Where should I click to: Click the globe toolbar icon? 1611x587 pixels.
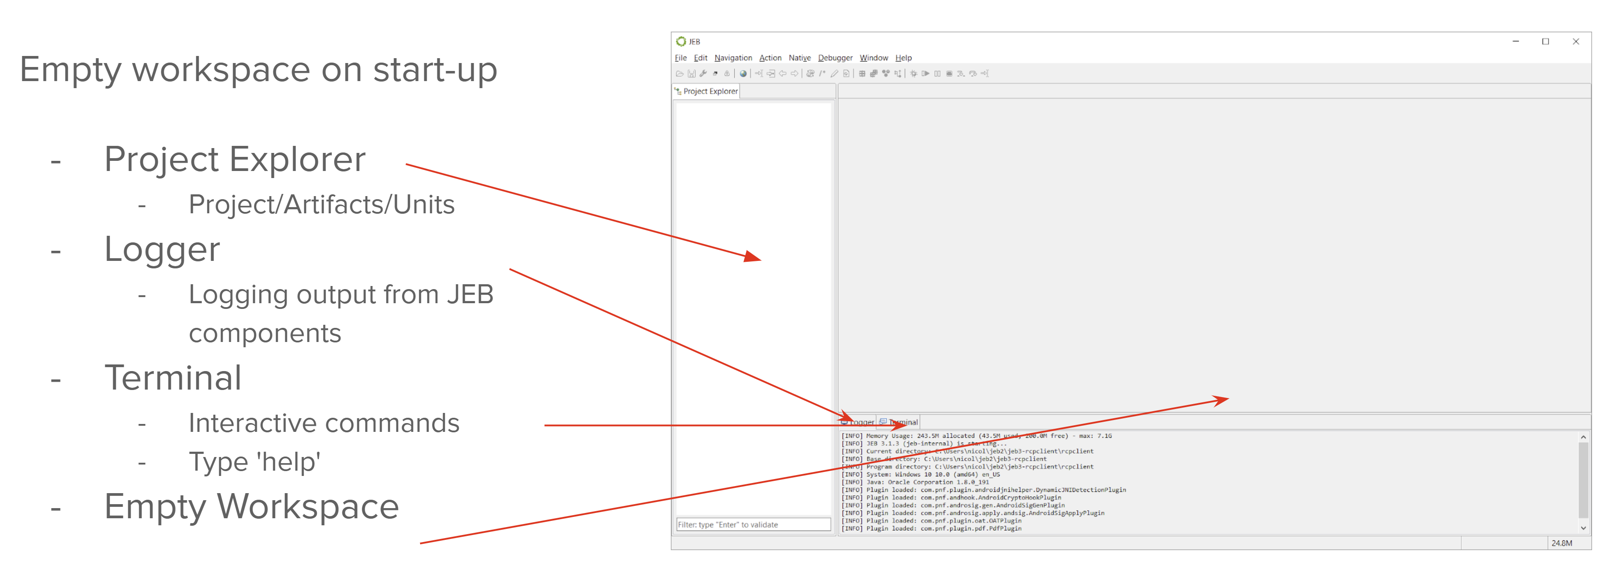click(x=744, y=74)
